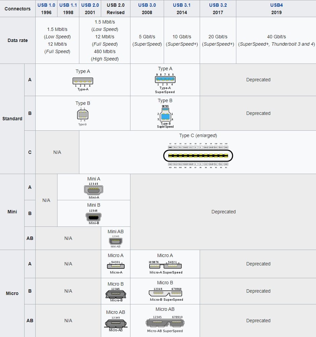
Task: Follow the USB 1.1 header link
Action: pyautogui.click(x=68, y=5)
